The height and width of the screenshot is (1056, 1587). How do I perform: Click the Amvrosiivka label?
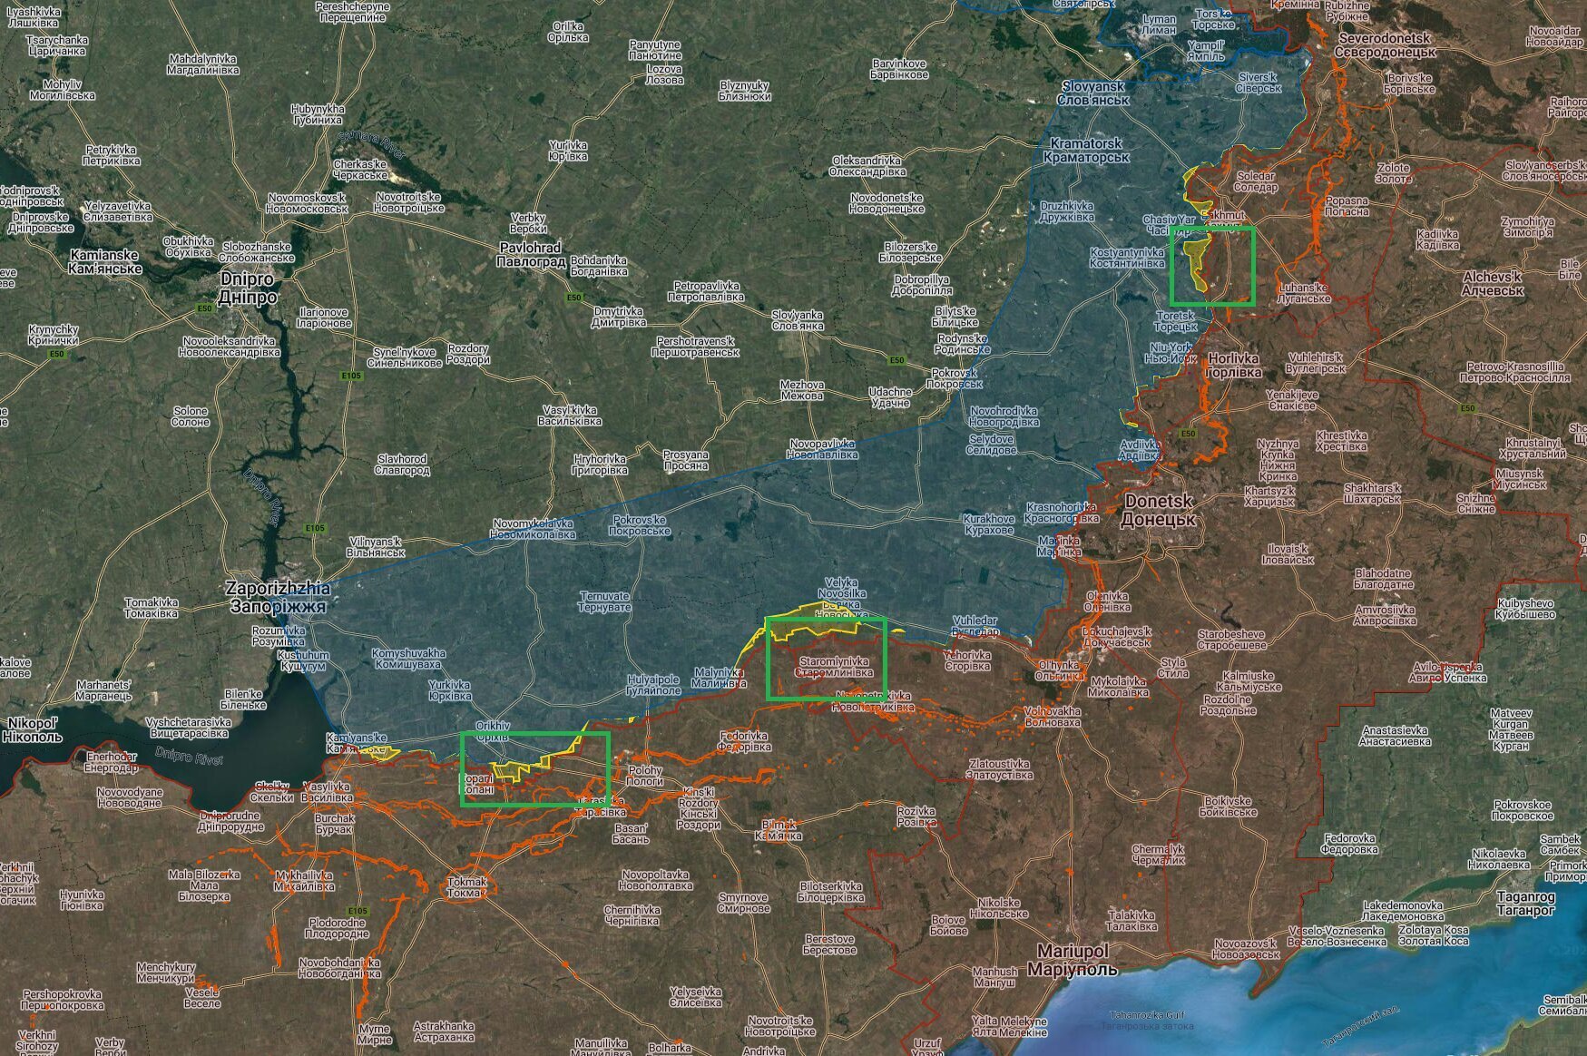pos(1384,616)
